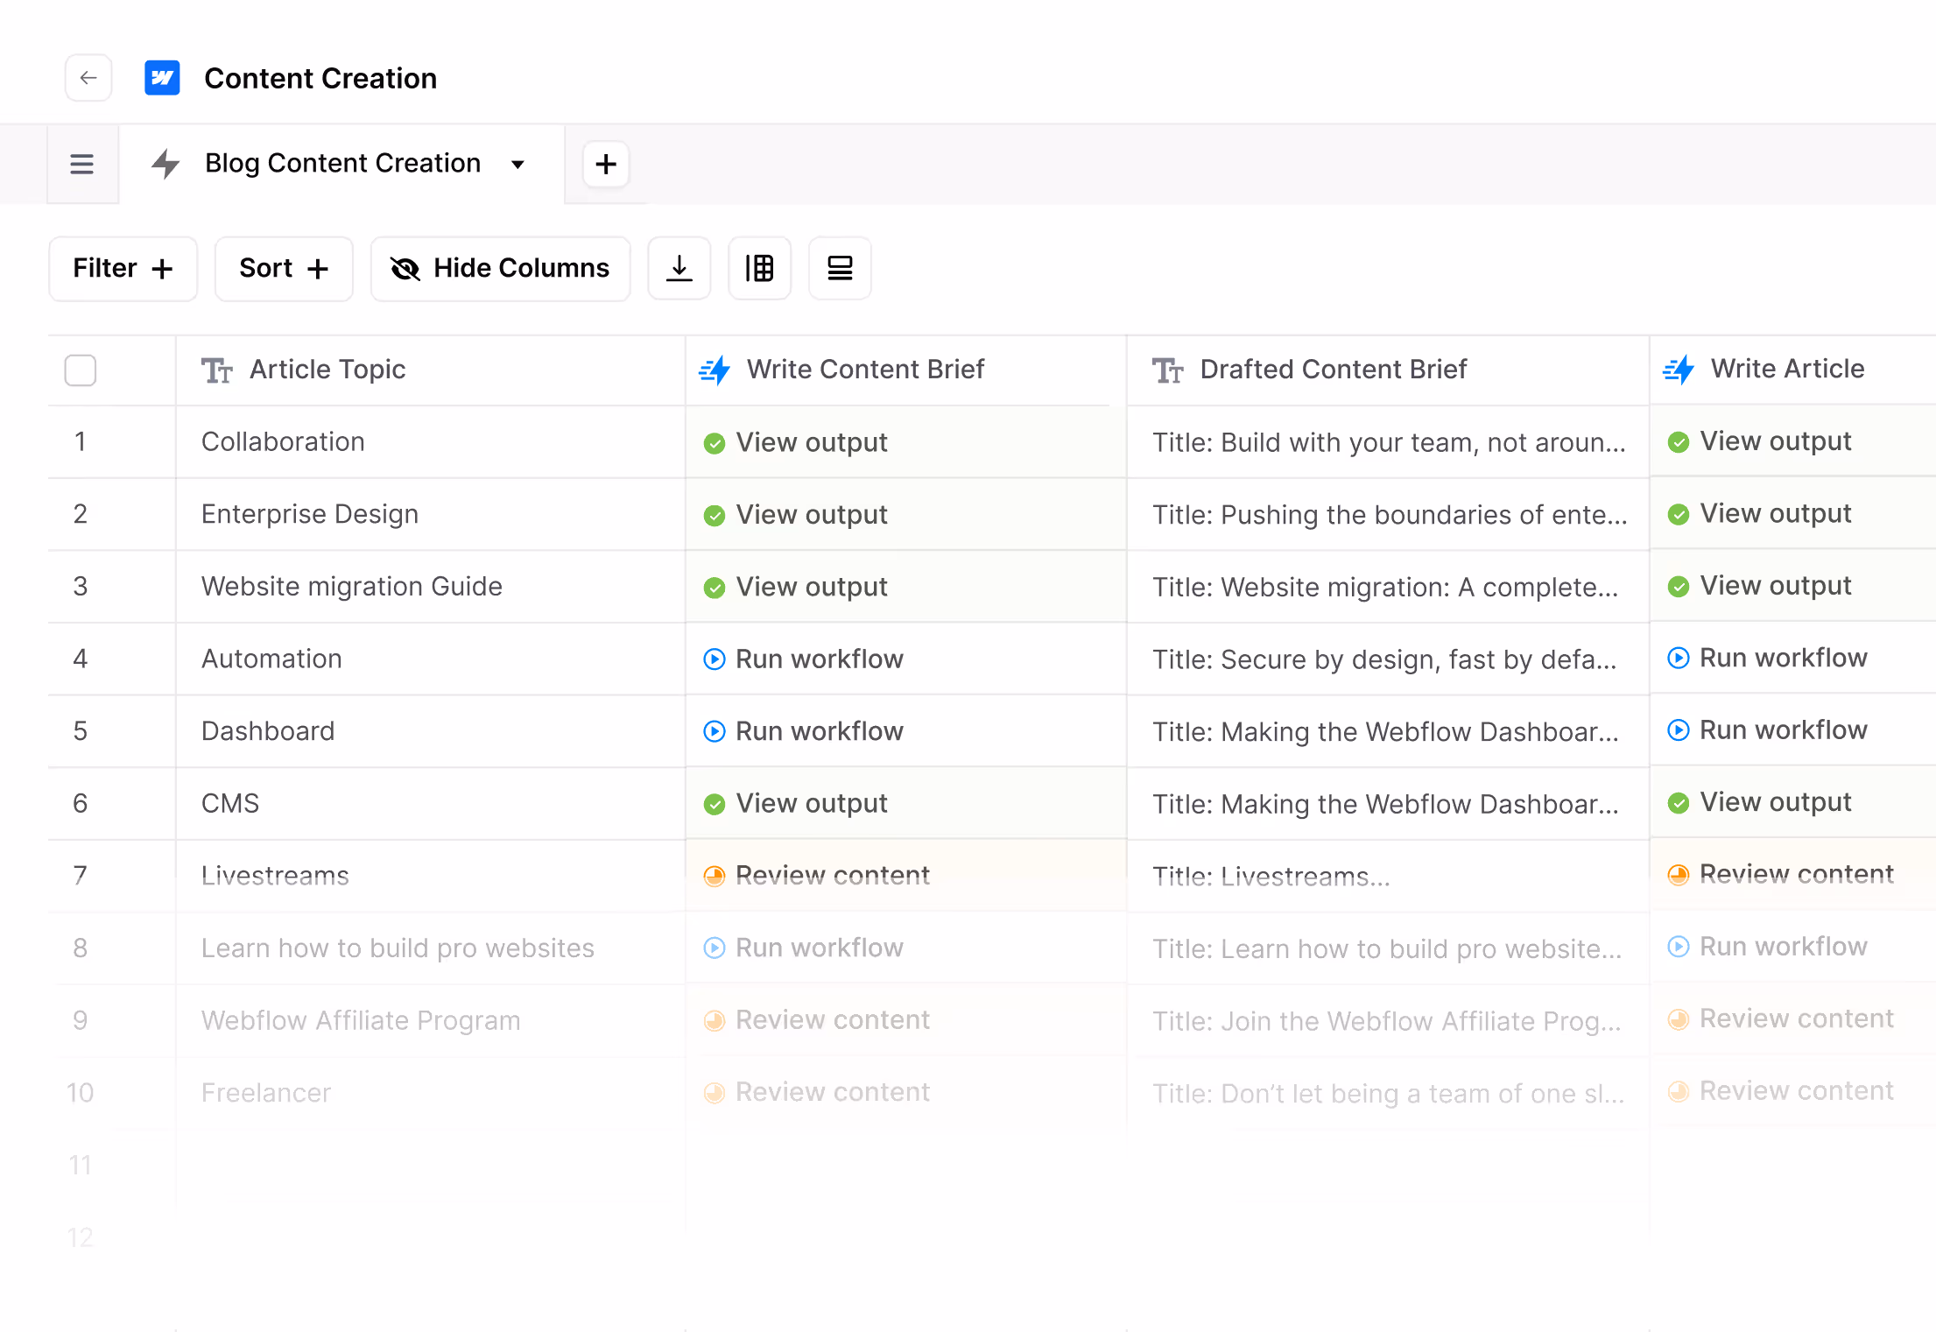
Task: Click the Webflow logo icon
Action: coord(162,78)
